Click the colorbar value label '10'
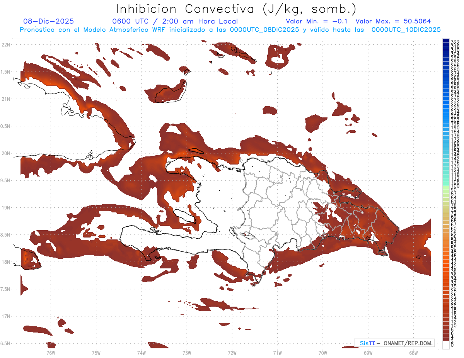The image size is (464, 358). pos(454,326)
